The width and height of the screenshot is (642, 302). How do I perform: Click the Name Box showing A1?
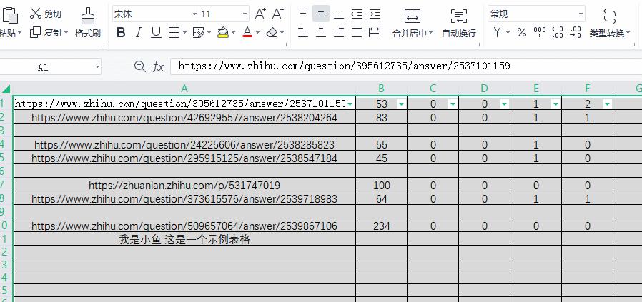click(43, 66)
